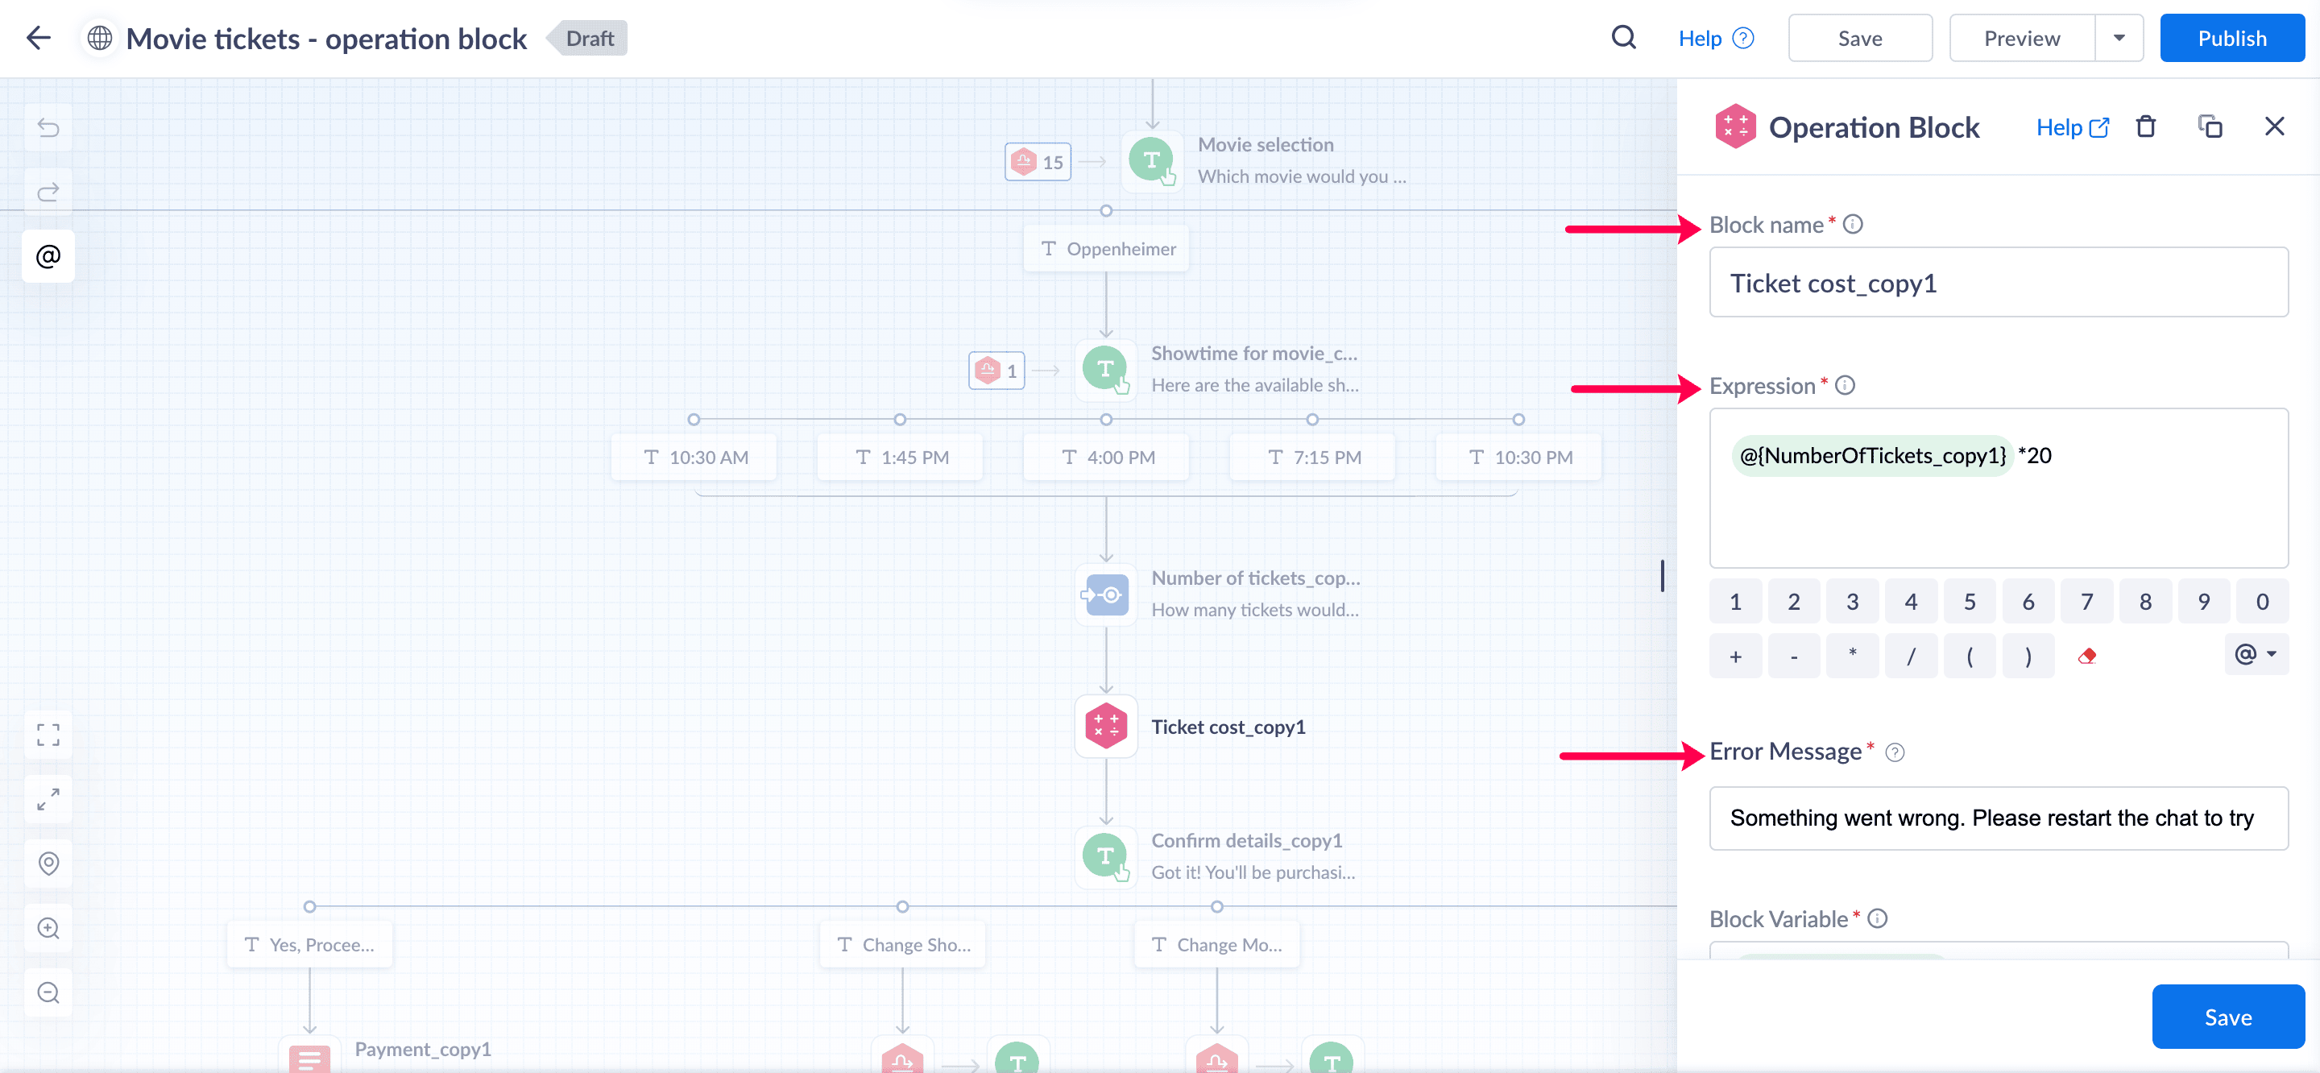
Task: Delete block with trash icon
Action: (x=2145, y=127)
